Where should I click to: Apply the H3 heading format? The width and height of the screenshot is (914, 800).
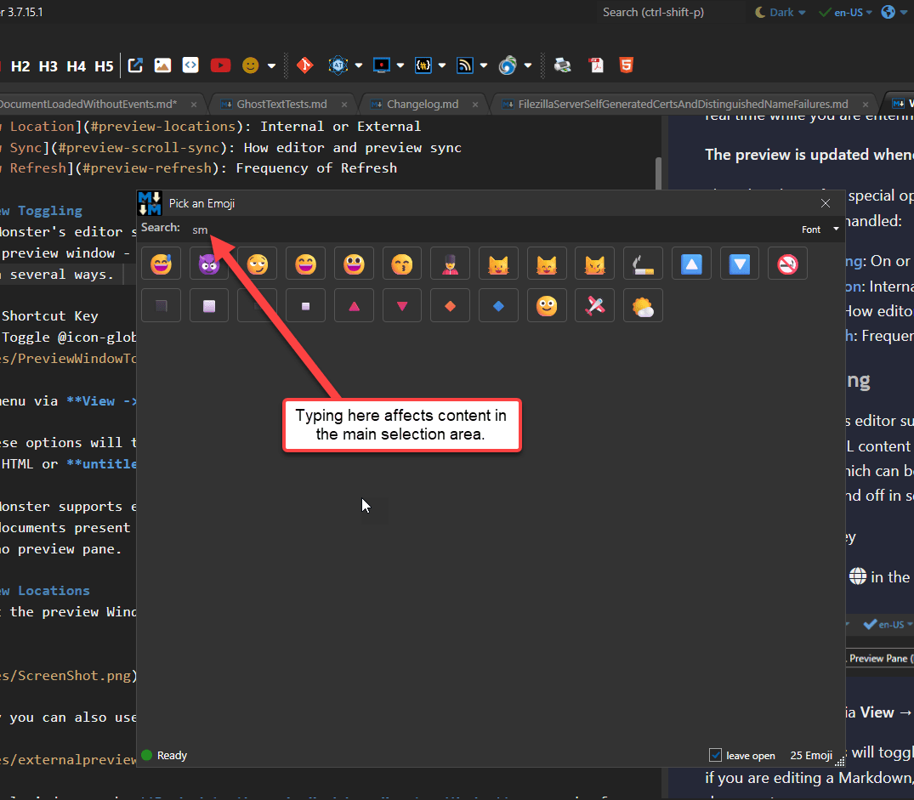pos(48,65)
